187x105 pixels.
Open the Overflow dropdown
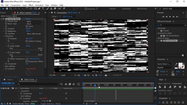coord(34,34)
